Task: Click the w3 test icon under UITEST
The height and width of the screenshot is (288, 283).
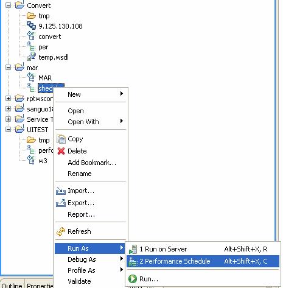Action: pyautogui.click(x=31, y=160)
